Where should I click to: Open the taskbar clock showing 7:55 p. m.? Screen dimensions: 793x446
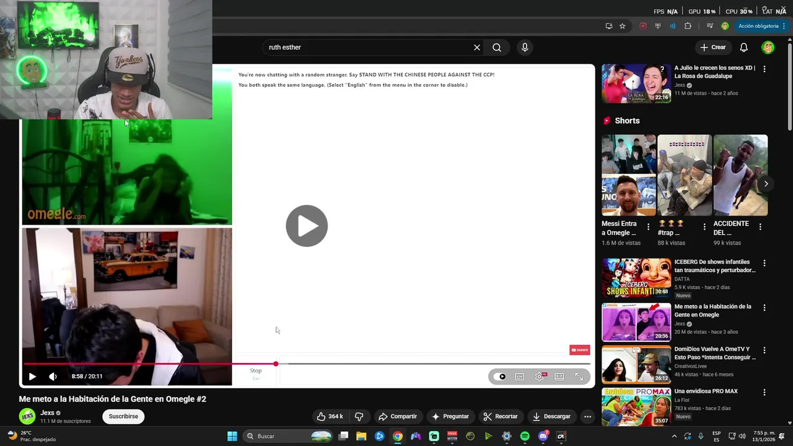(x=765, y=436)
